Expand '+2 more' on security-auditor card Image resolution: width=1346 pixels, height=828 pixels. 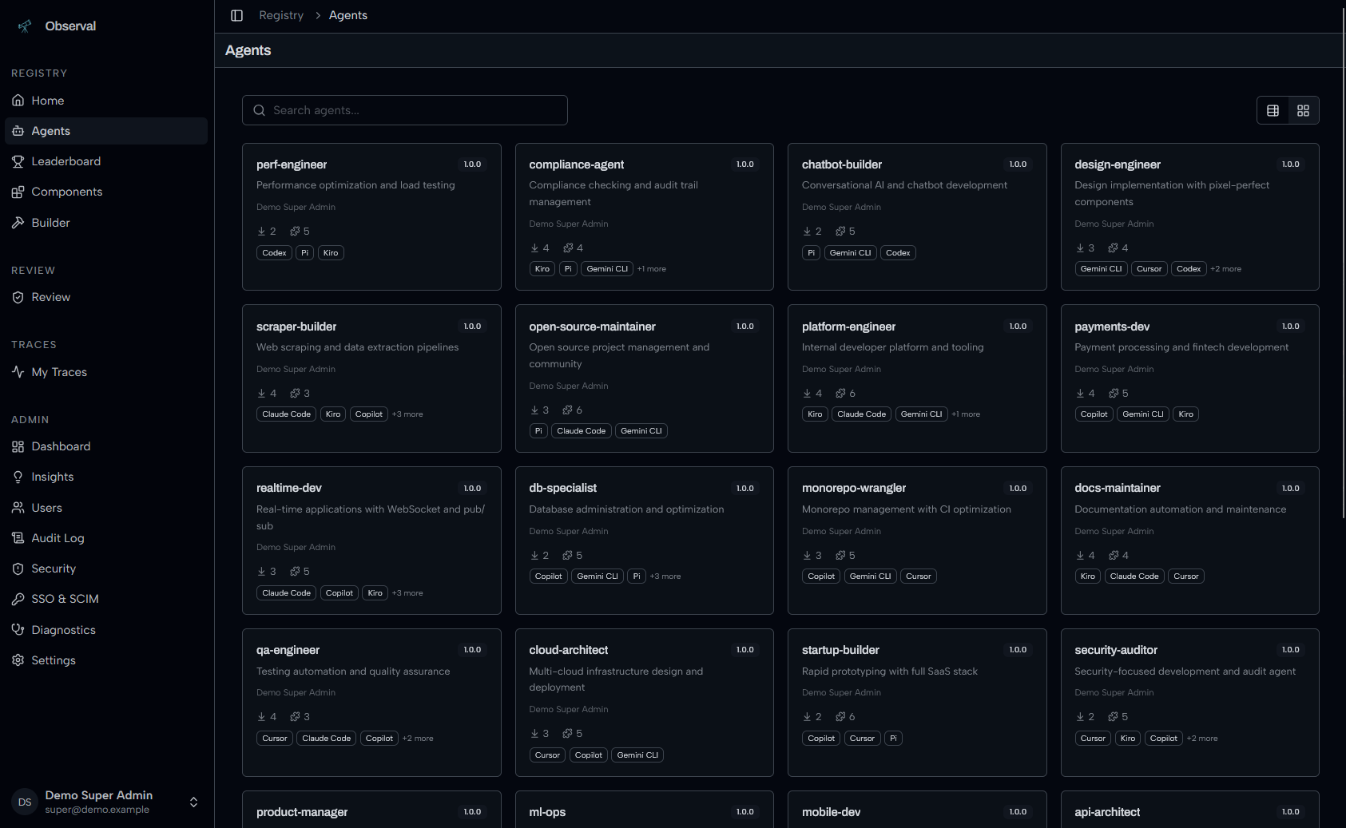1202,739
